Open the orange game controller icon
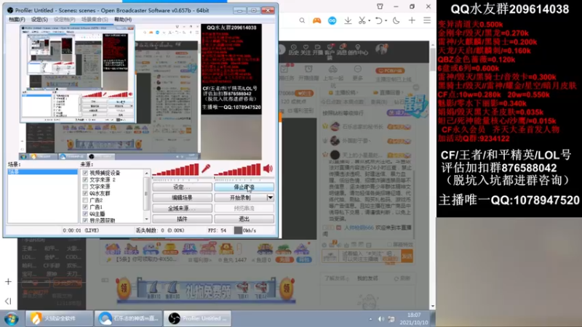 (x=316, y=21)
